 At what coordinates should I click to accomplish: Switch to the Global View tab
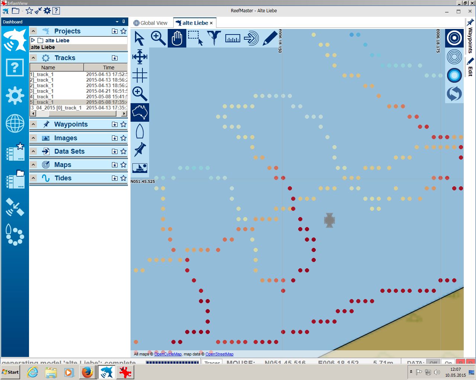pyautogui.click(x=151, y=23)
